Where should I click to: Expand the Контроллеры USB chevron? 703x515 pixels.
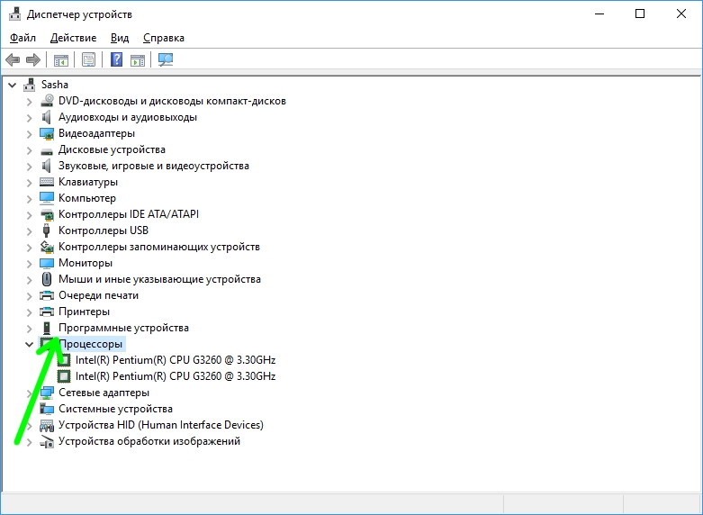pyautogui.click(x=29, y=231)
